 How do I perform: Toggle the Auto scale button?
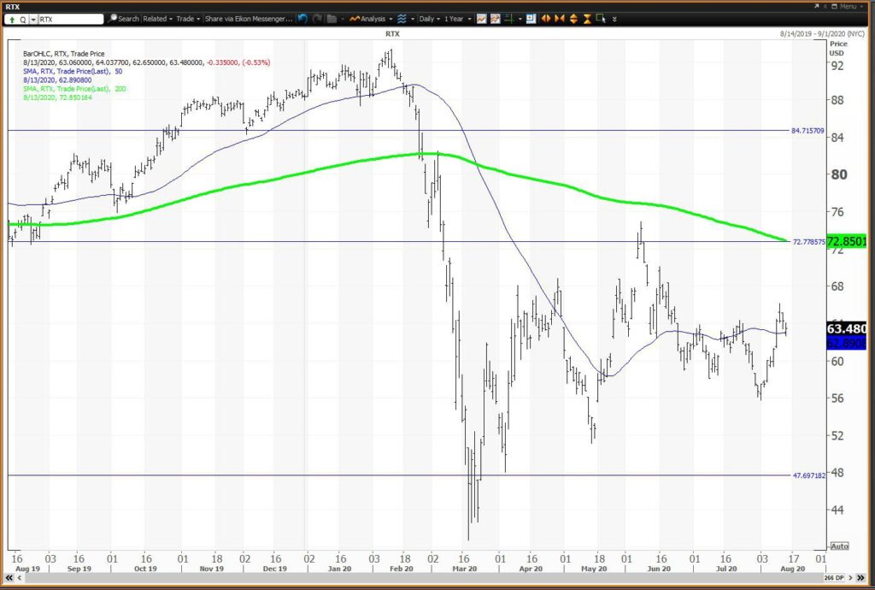point(839,546)
